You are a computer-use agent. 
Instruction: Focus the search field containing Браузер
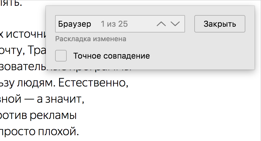point(75,24)
